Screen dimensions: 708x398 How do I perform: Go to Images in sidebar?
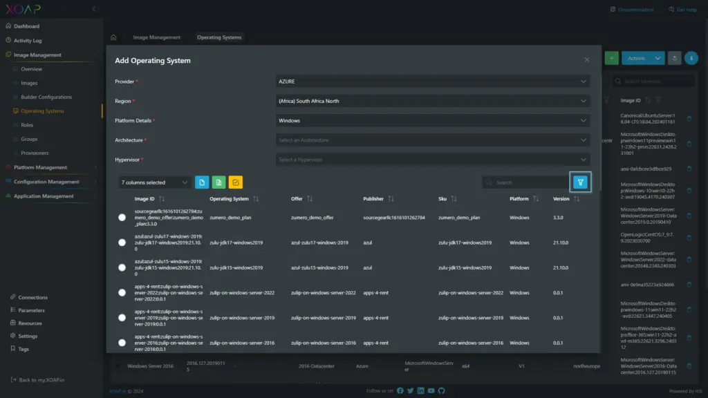[x=29, y=83]
